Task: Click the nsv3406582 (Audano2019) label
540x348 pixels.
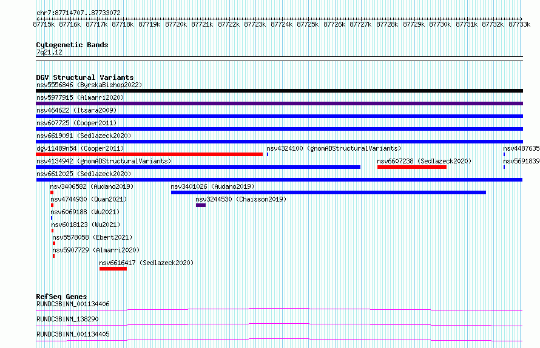Action: pyautogui.click(x=92, y=186)
